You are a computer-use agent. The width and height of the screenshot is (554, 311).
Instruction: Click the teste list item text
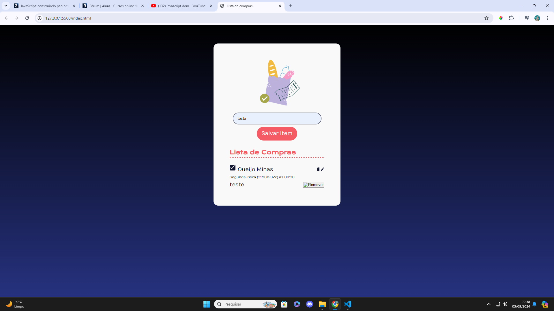237,185
